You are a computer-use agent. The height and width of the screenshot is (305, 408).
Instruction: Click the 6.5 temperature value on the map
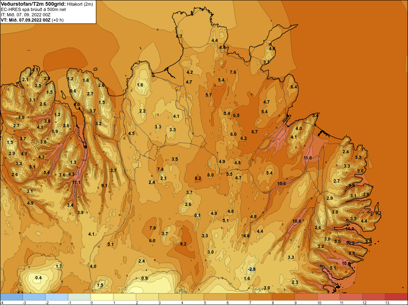pyautogui.click(x=236, y=115)
